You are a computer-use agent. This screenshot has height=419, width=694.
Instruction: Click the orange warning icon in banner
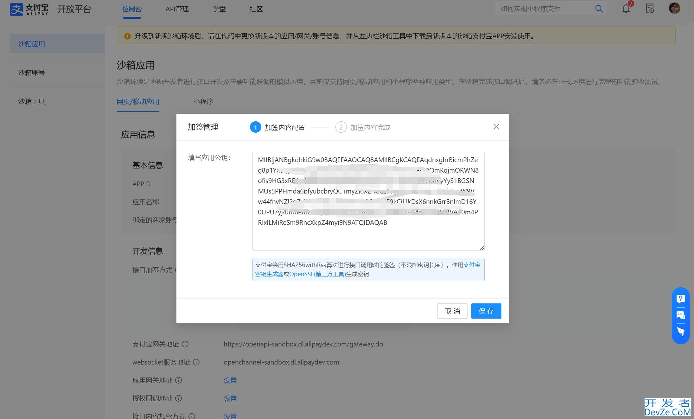(x=127, y=36)
